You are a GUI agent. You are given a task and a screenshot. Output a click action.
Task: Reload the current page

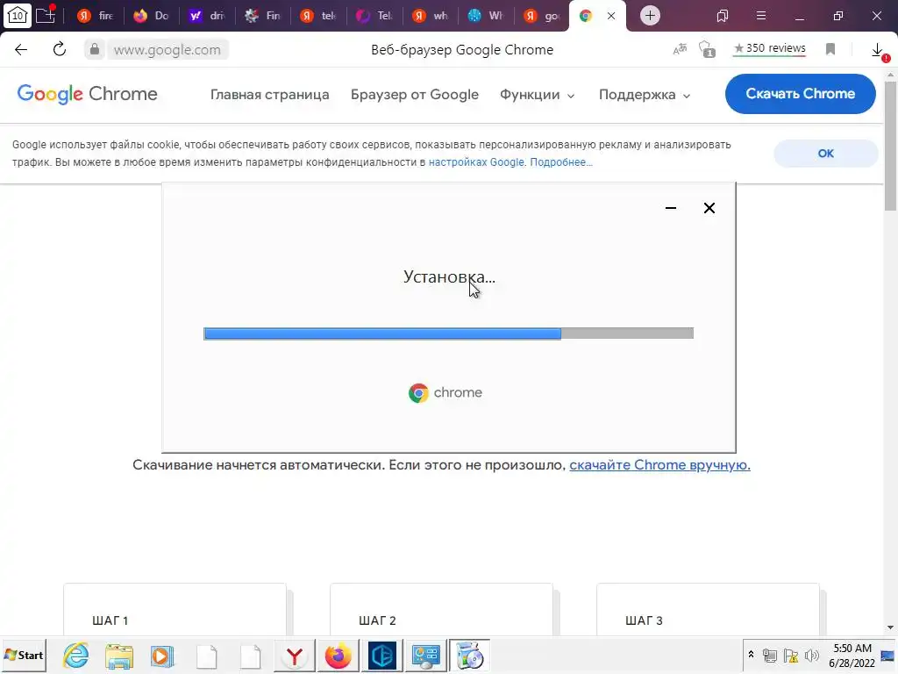pos(60,49)
